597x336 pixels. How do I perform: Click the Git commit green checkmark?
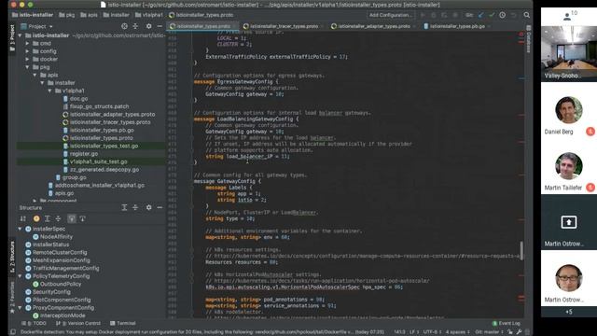coord(492,15)
